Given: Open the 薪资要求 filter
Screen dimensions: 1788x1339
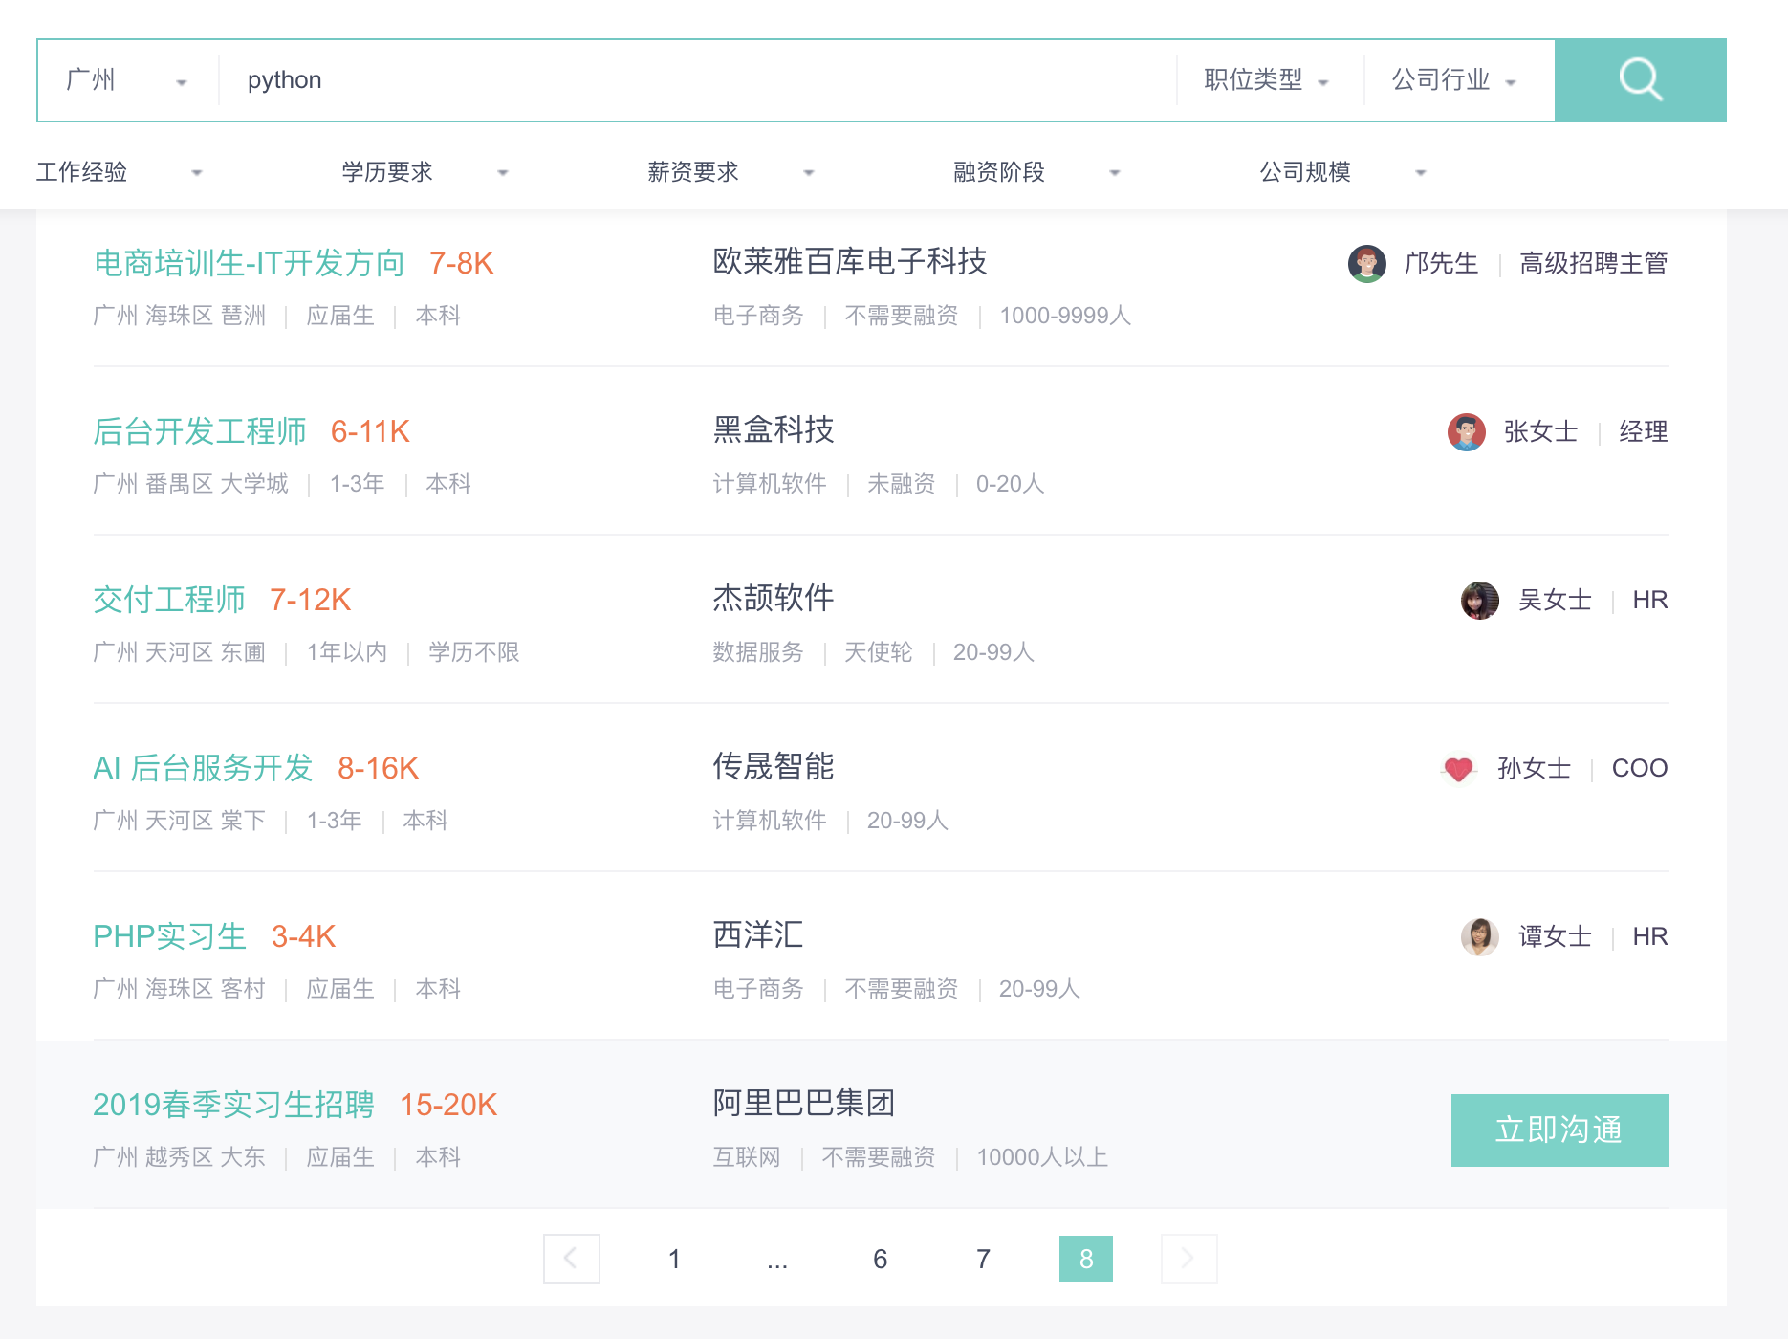Looking at the screenshot, I should [731, 172].
